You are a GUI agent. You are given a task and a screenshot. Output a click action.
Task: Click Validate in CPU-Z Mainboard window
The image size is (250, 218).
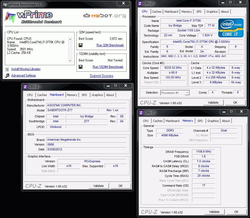point(98,186)
